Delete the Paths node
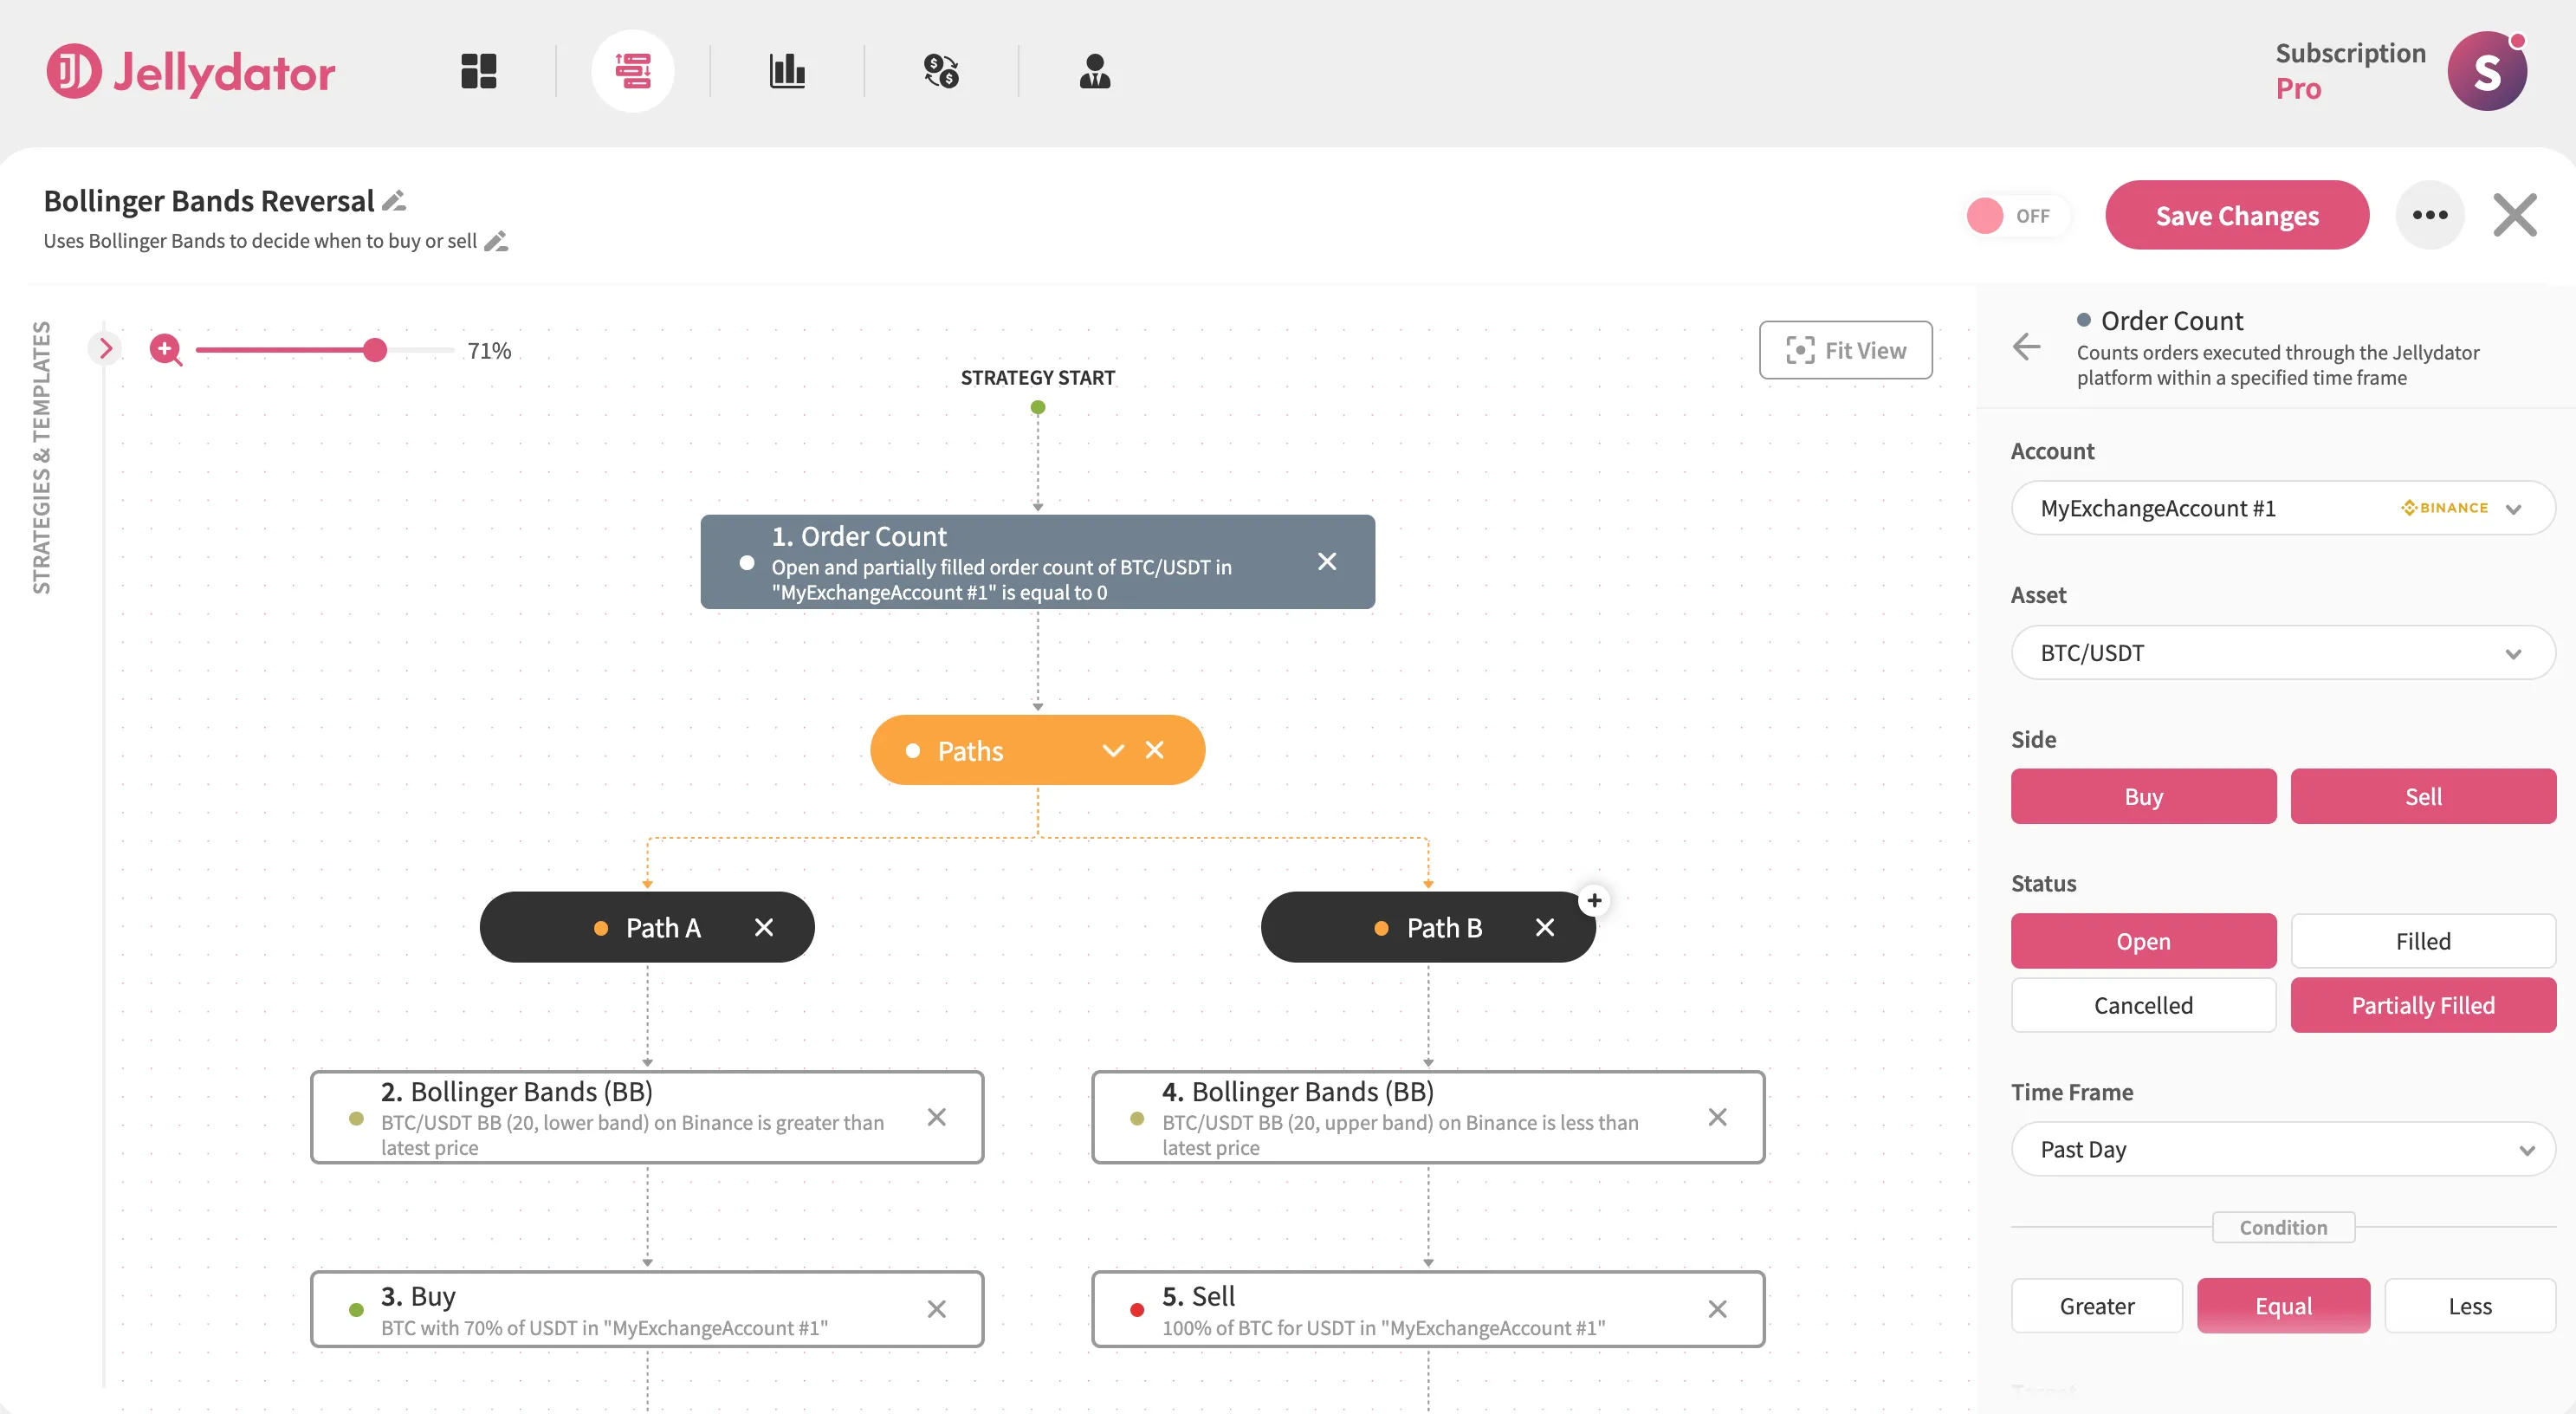 click(x=1155, y=750)
